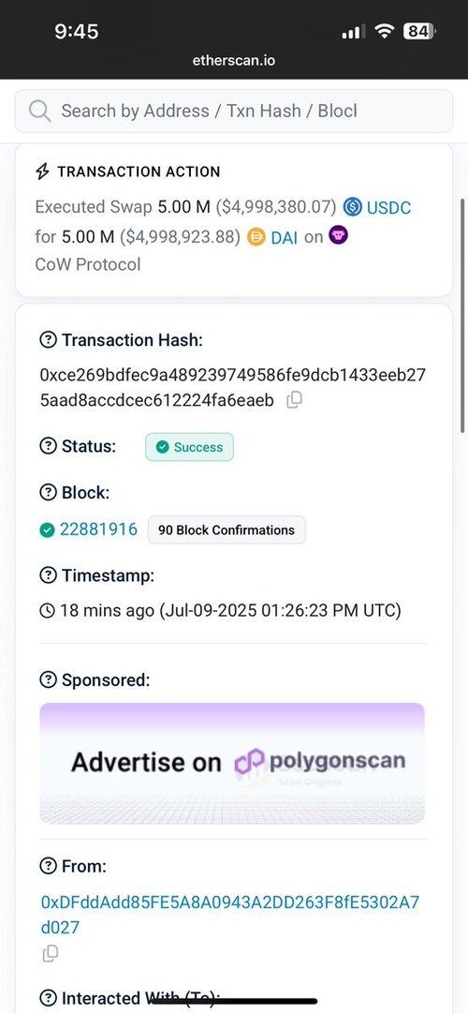468x1014 pixels.
Task: Open the DAI token icon
Action: [256, 237]
